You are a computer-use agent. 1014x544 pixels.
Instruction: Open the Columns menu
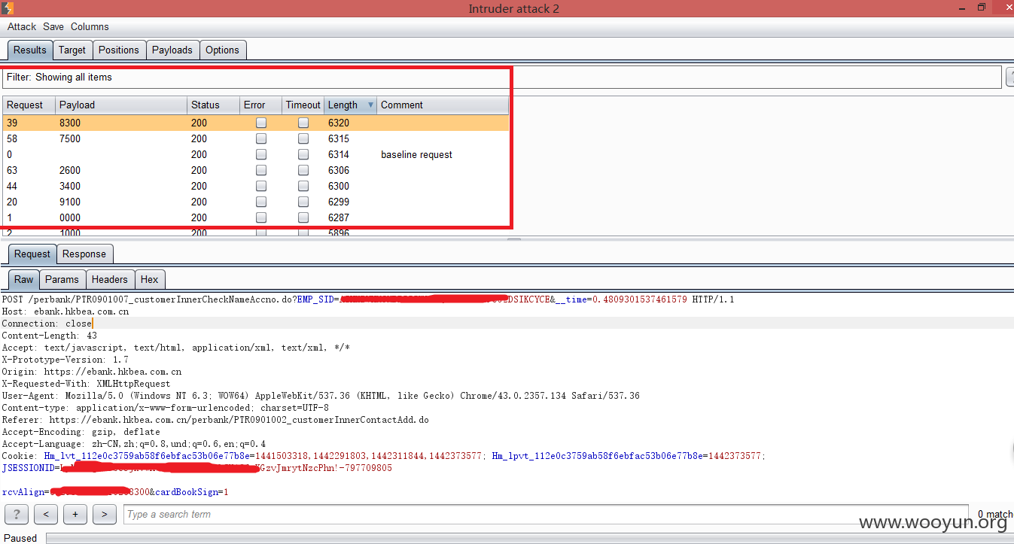[x=90, y=26]
